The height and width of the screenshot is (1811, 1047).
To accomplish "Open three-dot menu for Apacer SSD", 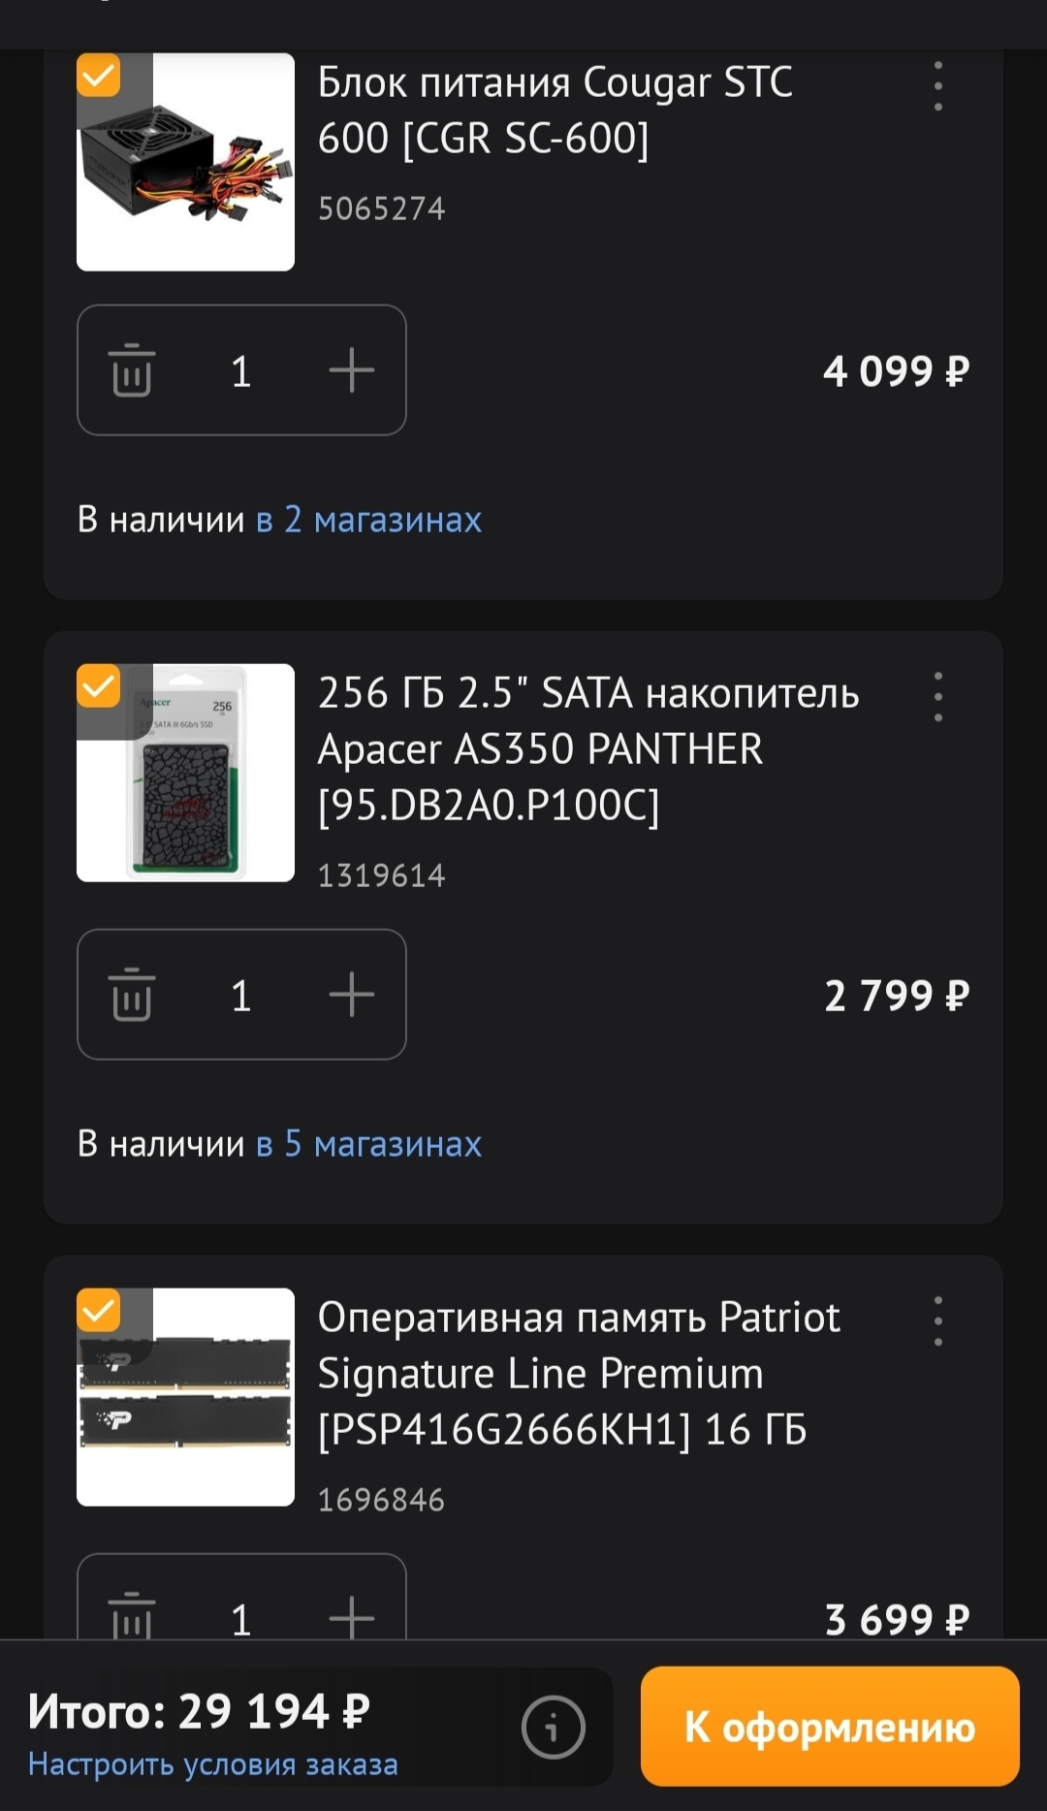I will [x=937, y=696].
